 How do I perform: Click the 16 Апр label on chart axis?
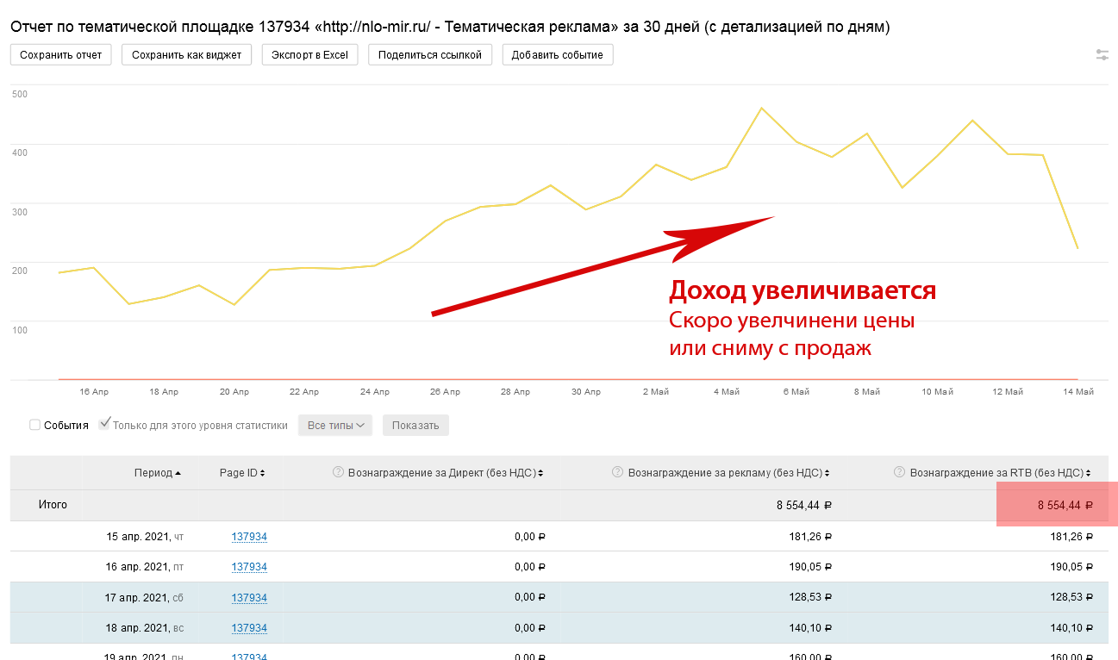94,392
